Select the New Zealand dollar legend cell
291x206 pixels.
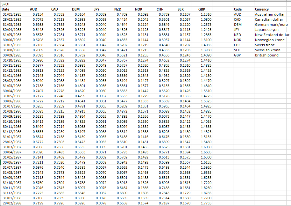[x=273, y=35]
